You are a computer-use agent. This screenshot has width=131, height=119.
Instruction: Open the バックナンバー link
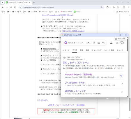(70, 105)
